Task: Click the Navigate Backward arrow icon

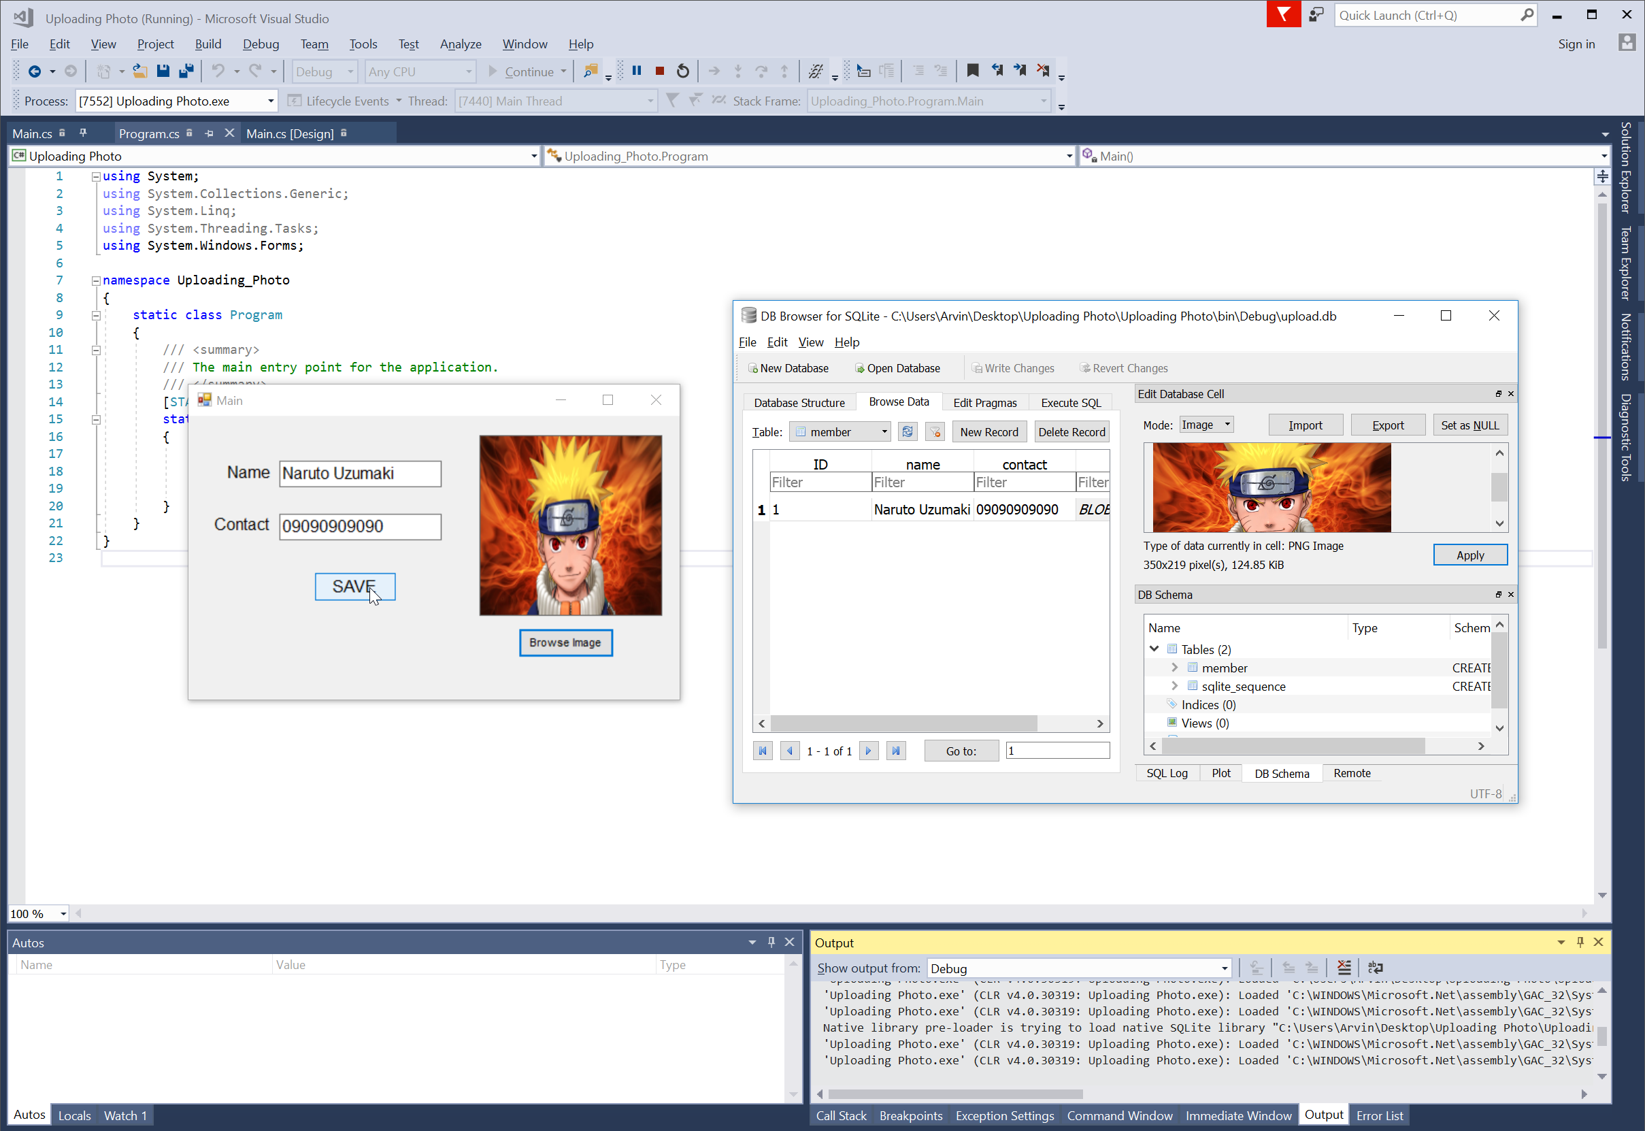Action: pos(34,71)
